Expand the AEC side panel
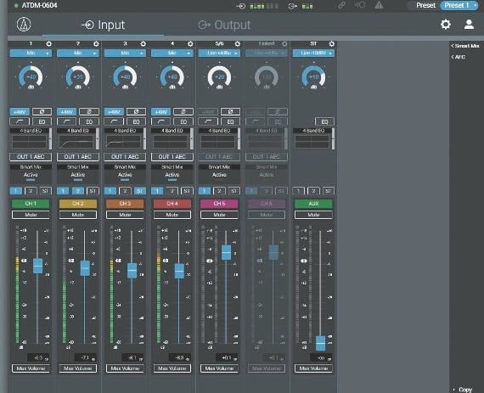484x393 pixels. (458, 57)
